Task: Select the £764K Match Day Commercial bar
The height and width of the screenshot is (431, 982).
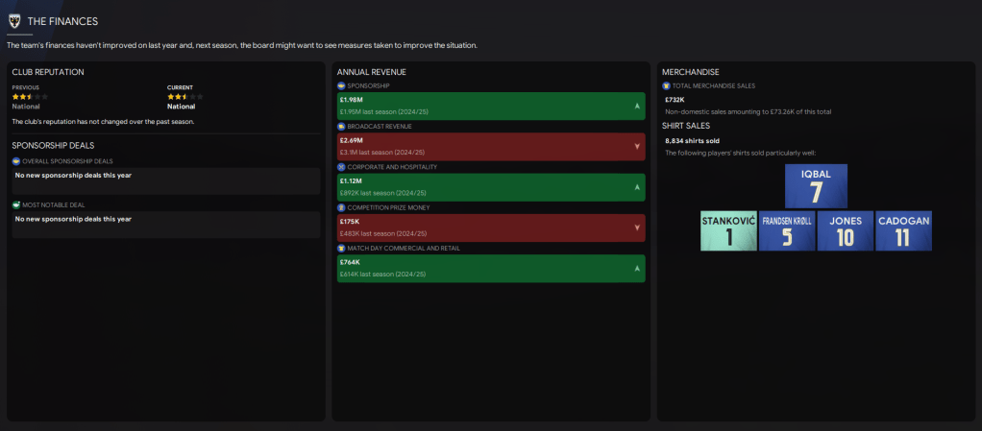Action: pyautogui.click(x=490, y=268)
